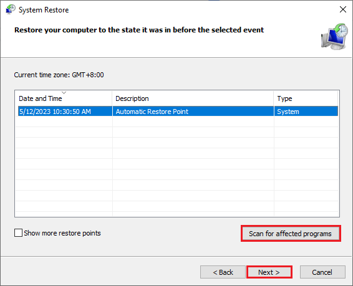Click the Current time zone text
This screenshot has height=286, width=353.
[x=59, y=75]
